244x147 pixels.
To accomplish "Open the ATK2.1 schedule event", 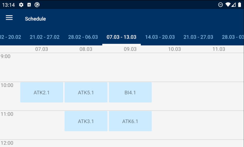I will 42,92.
